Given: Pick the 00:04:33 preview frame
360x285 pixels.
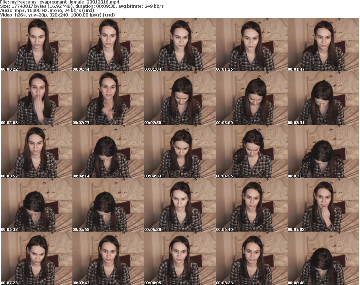Looking at the screenshot, I should click(x=180, y=151).
